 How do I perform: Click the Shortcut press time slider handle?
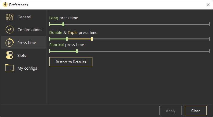tap(77, 51)
